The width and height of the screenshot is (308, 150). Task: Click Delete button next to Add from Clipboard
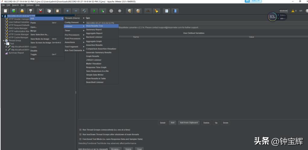coord(206,123)
